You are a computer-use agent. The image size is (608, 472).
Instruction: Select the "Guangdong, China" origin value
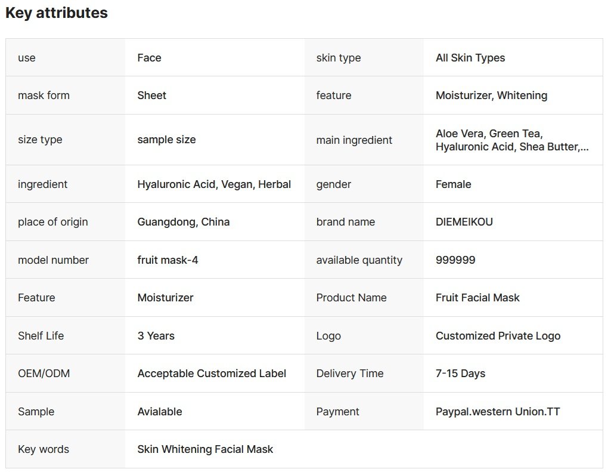pyautogui.click(x=184, y=222)
